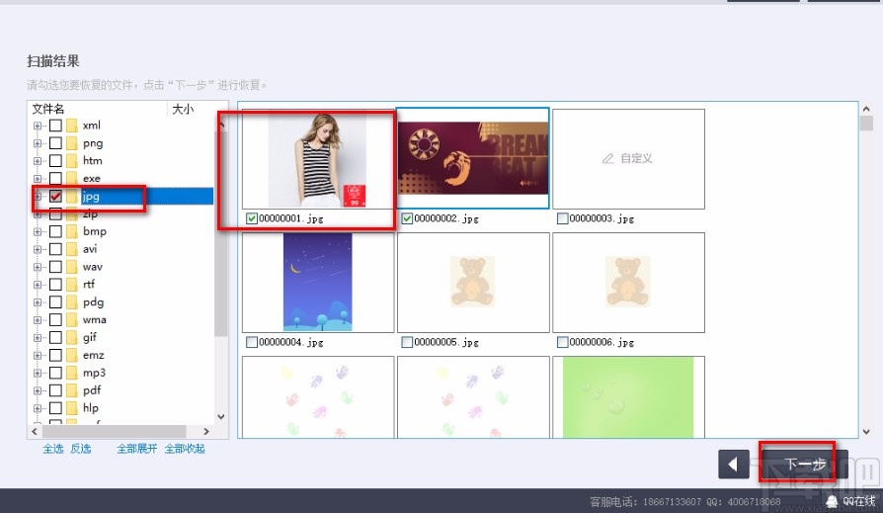883x513 pixels.
Task: Click file tree vertical scrollbar down arrow
Action: point(221,417)
